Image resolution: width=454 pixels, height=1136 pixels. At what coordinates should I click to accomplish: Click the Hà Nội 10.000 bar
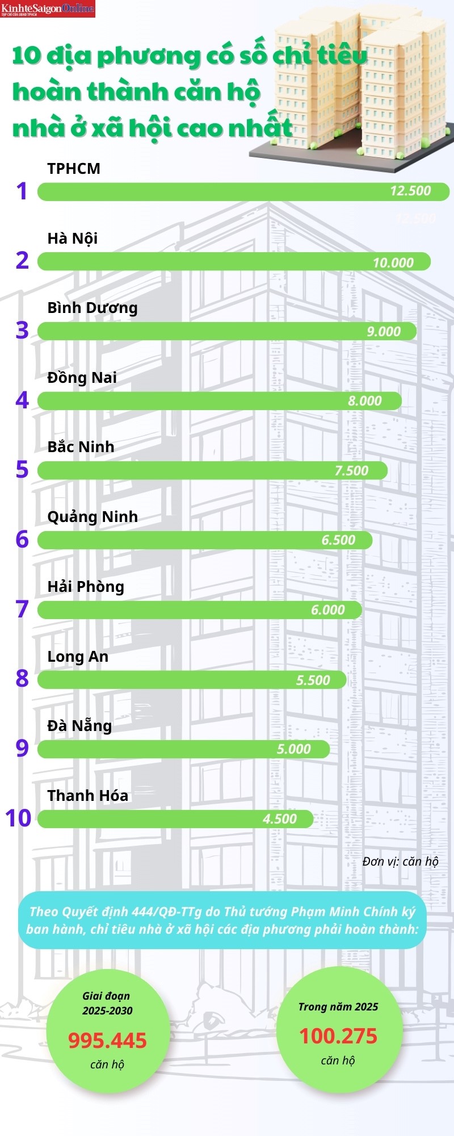[x=234, y=262]
